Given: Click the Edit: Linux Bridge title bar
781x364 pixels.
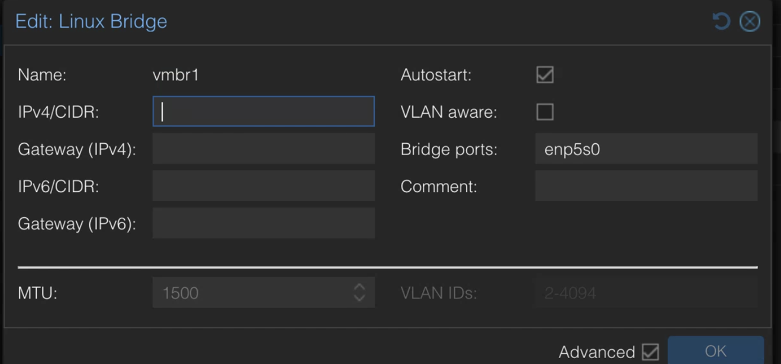Looking at the screenshot, I should point(91,21).
